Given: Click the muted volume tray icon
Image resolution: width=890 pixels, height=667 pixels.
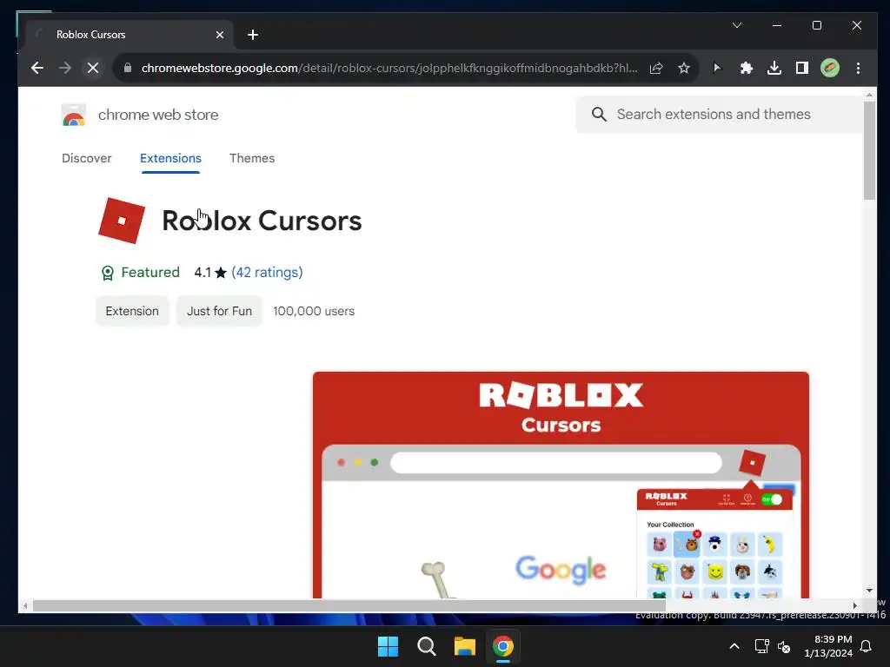Looking at the screenshot, I should coord(784,646).
